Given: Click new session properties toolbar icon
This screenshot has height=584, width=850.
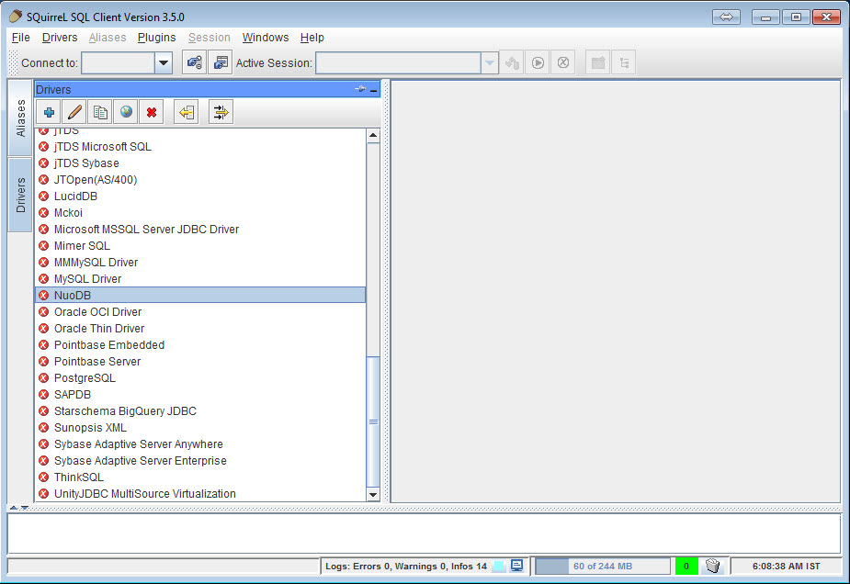Looking at the screenshot, I should pos(221,62).
